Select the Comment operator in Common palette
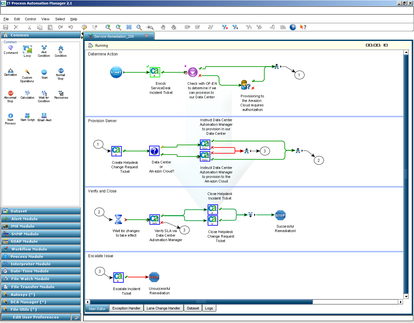The image size is (414, 323). coord(11,50)
